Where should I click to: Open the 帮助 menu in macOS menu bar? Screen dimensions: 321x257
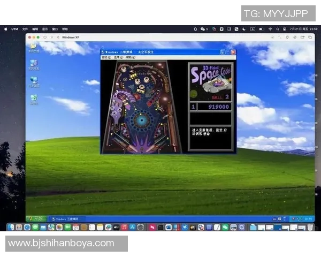pos(65,29)
